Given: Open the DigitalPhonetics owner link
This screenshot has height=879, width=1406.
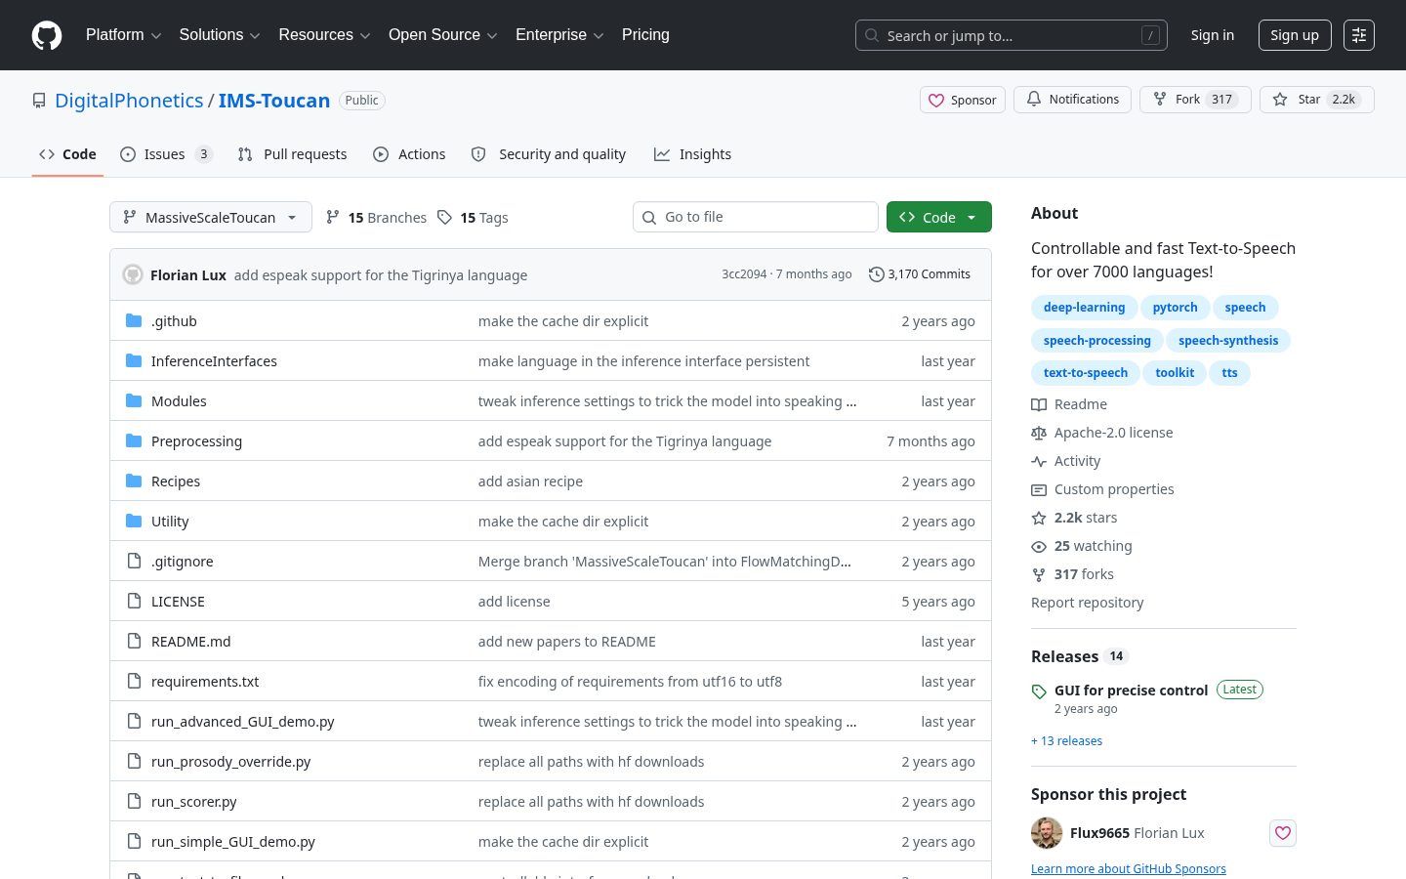Looking at the screenshot, I should click(129, 101).
